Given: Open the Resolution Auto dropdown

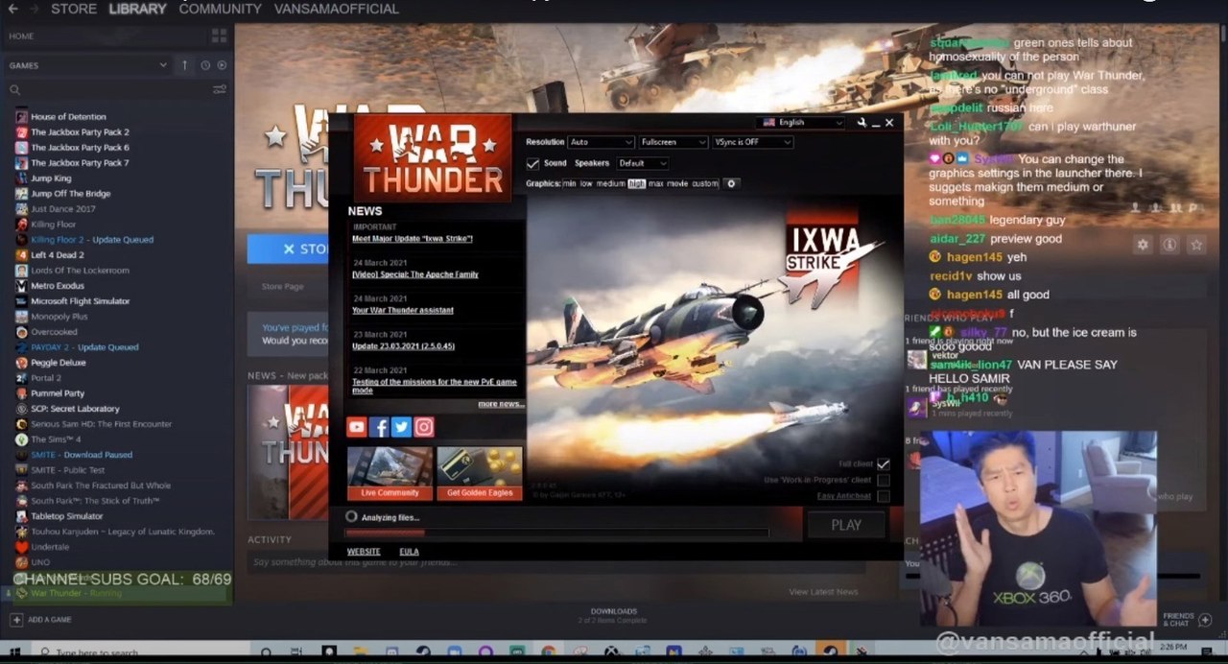Looking at the screenshot, I should pyautogui.click(x=601, y=142).
